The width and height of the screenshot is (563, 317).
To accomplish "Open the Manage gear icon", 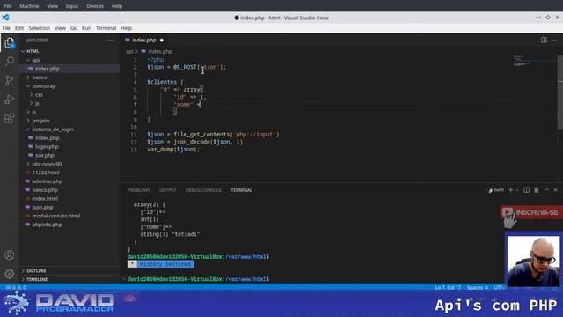I will click(x=10, y=274).
